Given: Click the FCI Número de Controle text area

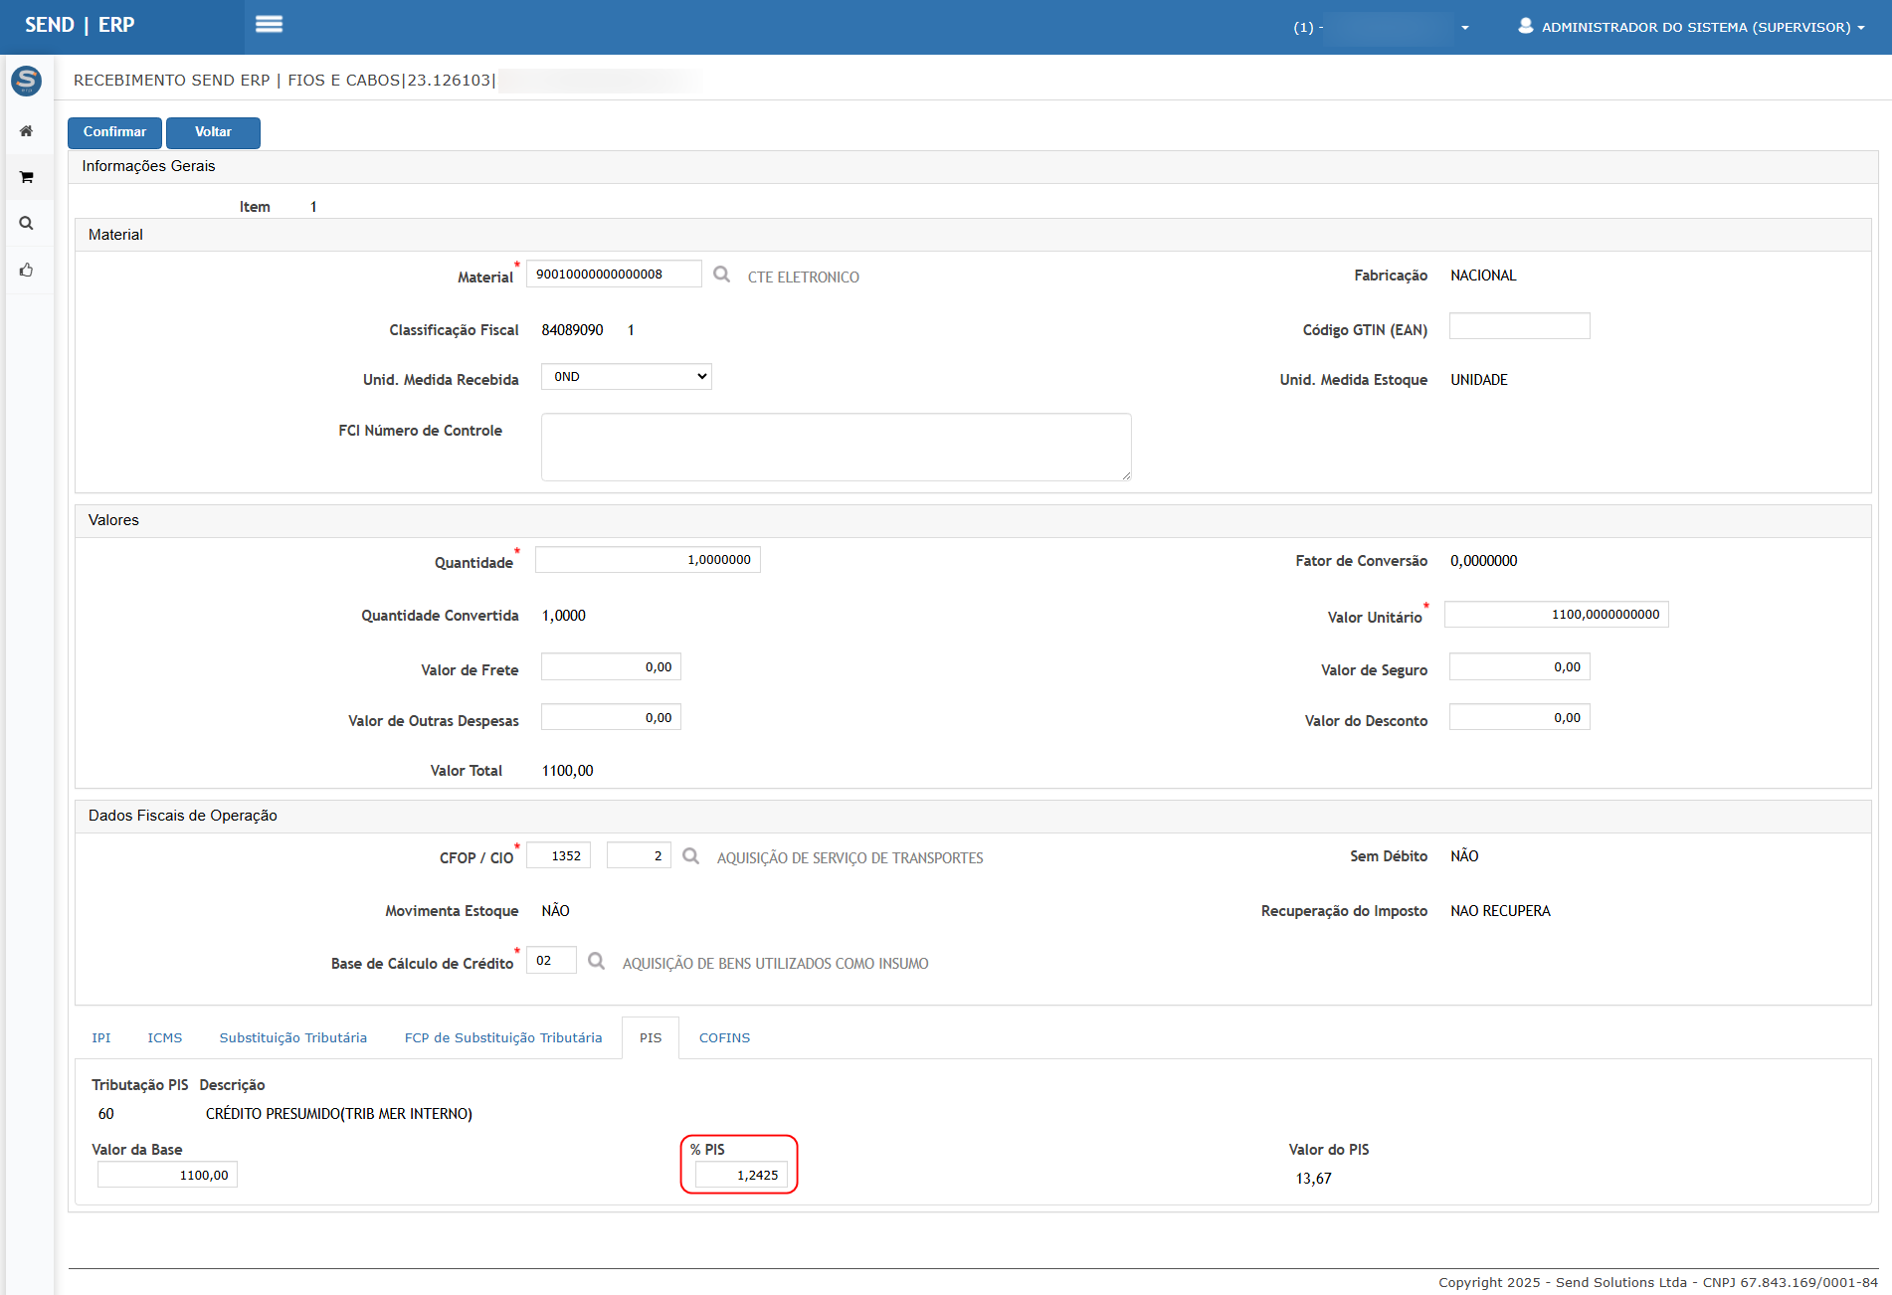Looking at the screenshot, I should 836,448.
